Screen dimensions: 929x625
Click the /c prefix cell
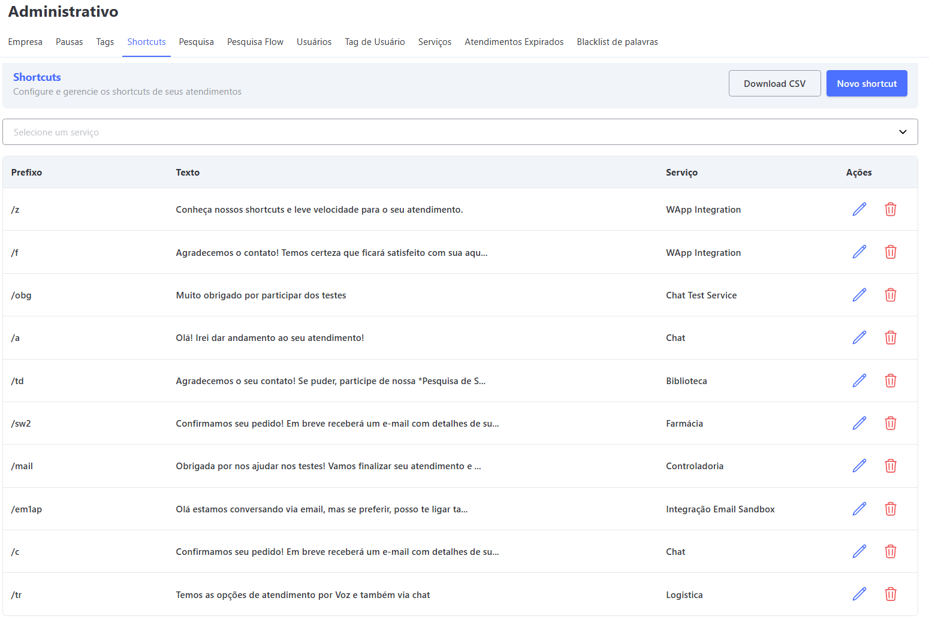16,552
